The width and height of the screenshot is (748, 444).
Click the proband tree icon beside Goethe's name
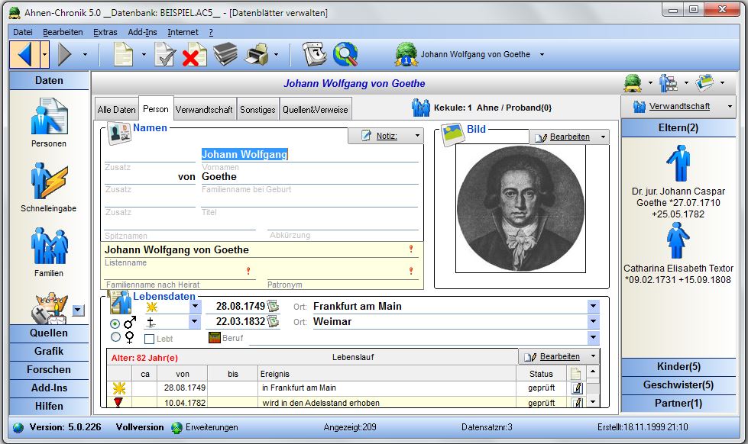(x=406, y=54)
